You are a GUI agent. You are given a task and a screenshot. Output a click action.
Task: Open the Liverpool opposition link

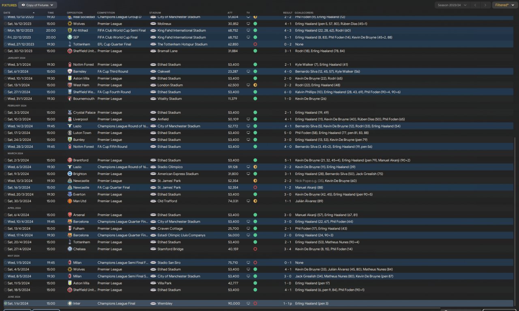pos(81,119)
